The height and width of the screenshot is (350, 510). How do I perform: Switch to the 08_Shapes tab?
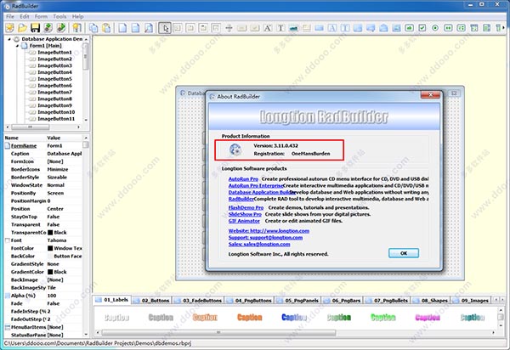(x=431, y=301)
